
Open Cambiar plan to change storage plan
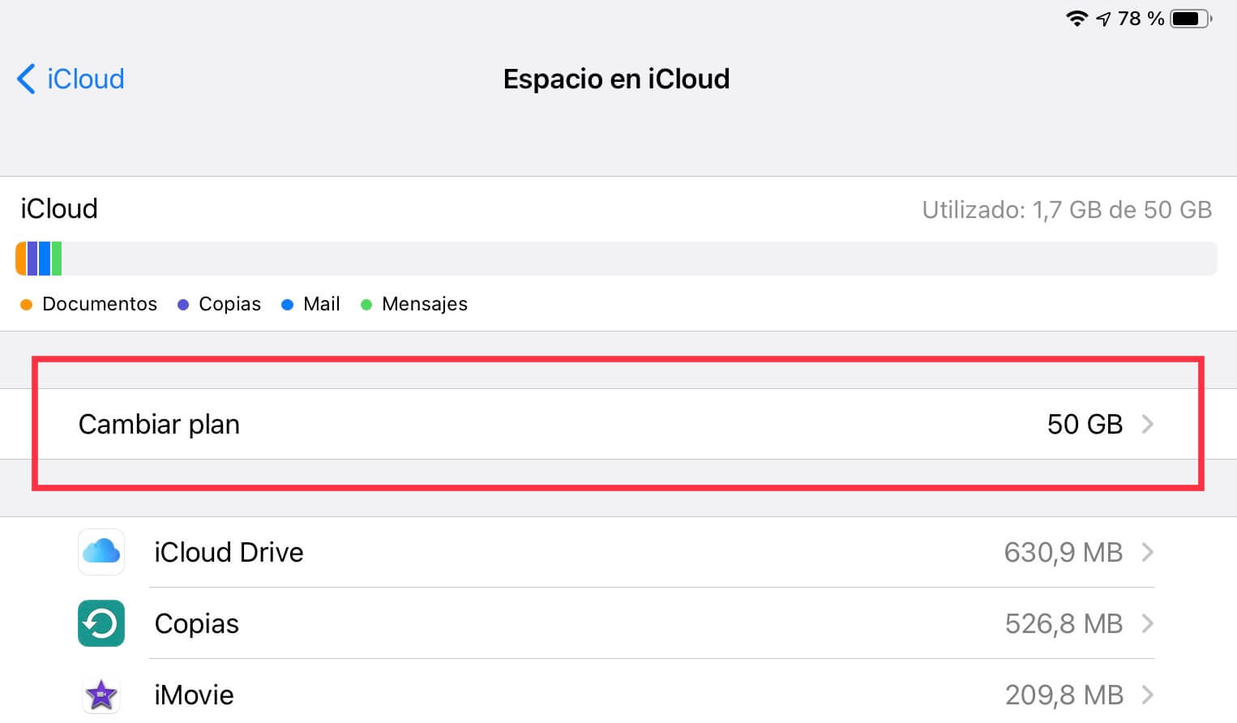pyautogui.click(x=159, y=424)
